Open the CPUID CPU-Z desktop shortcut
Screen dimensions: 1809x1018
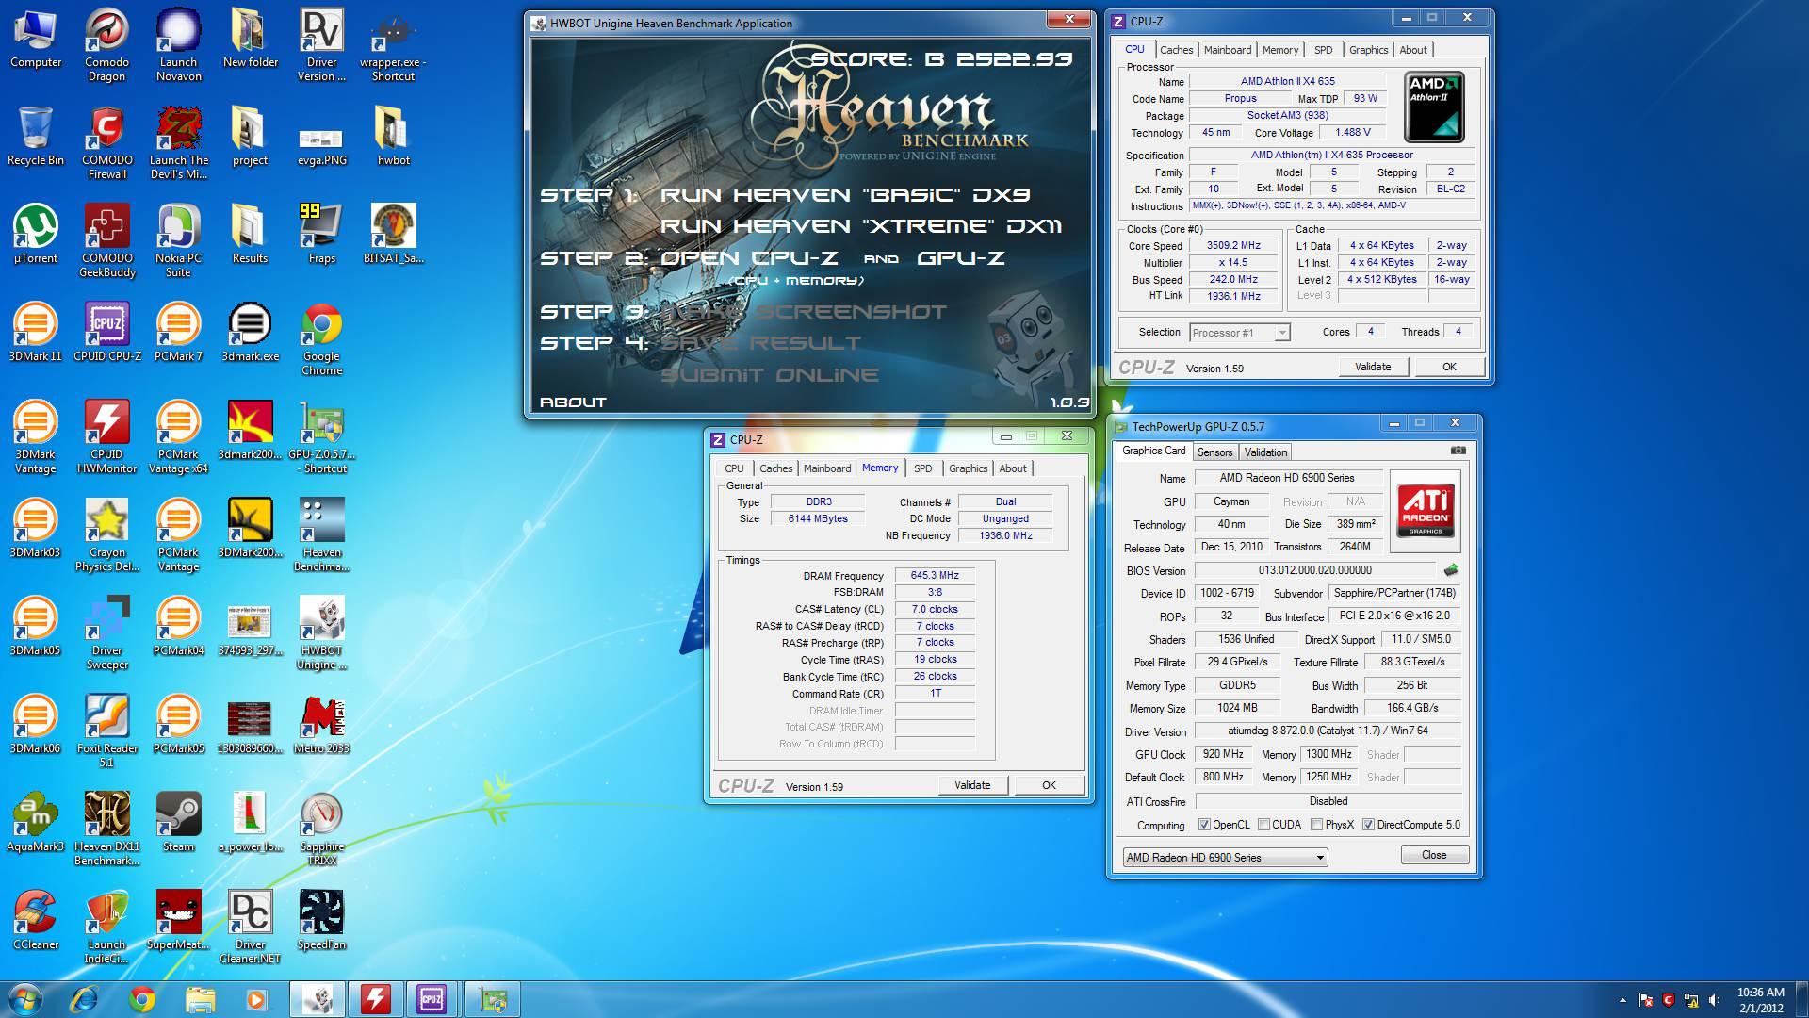pyautogui.click(x=107, y=333)
